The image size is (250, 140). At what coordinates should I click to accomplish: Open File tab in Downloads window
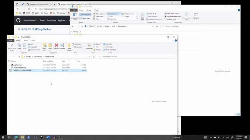74,10
